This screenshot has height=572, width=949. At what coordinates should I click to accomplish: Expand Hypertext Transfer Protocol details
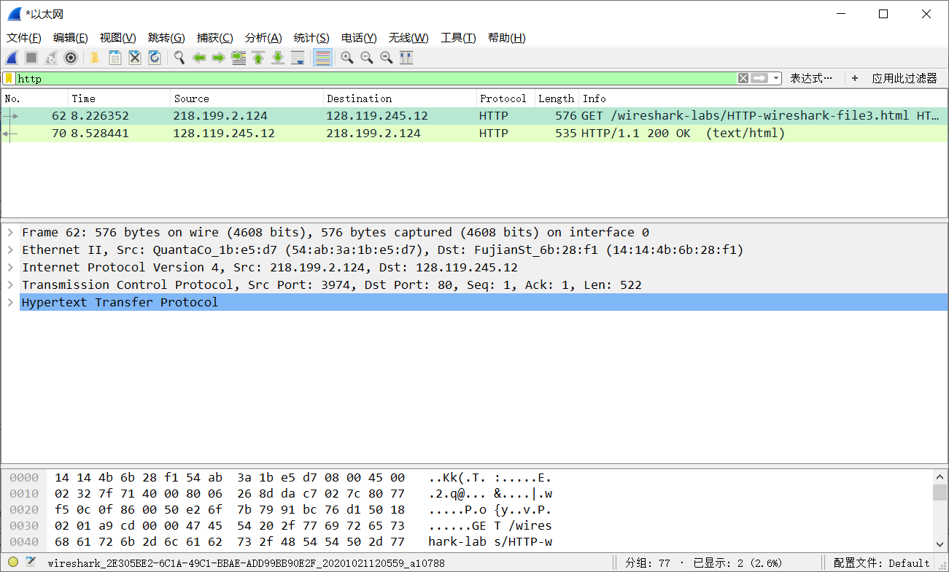coord(10,302)
